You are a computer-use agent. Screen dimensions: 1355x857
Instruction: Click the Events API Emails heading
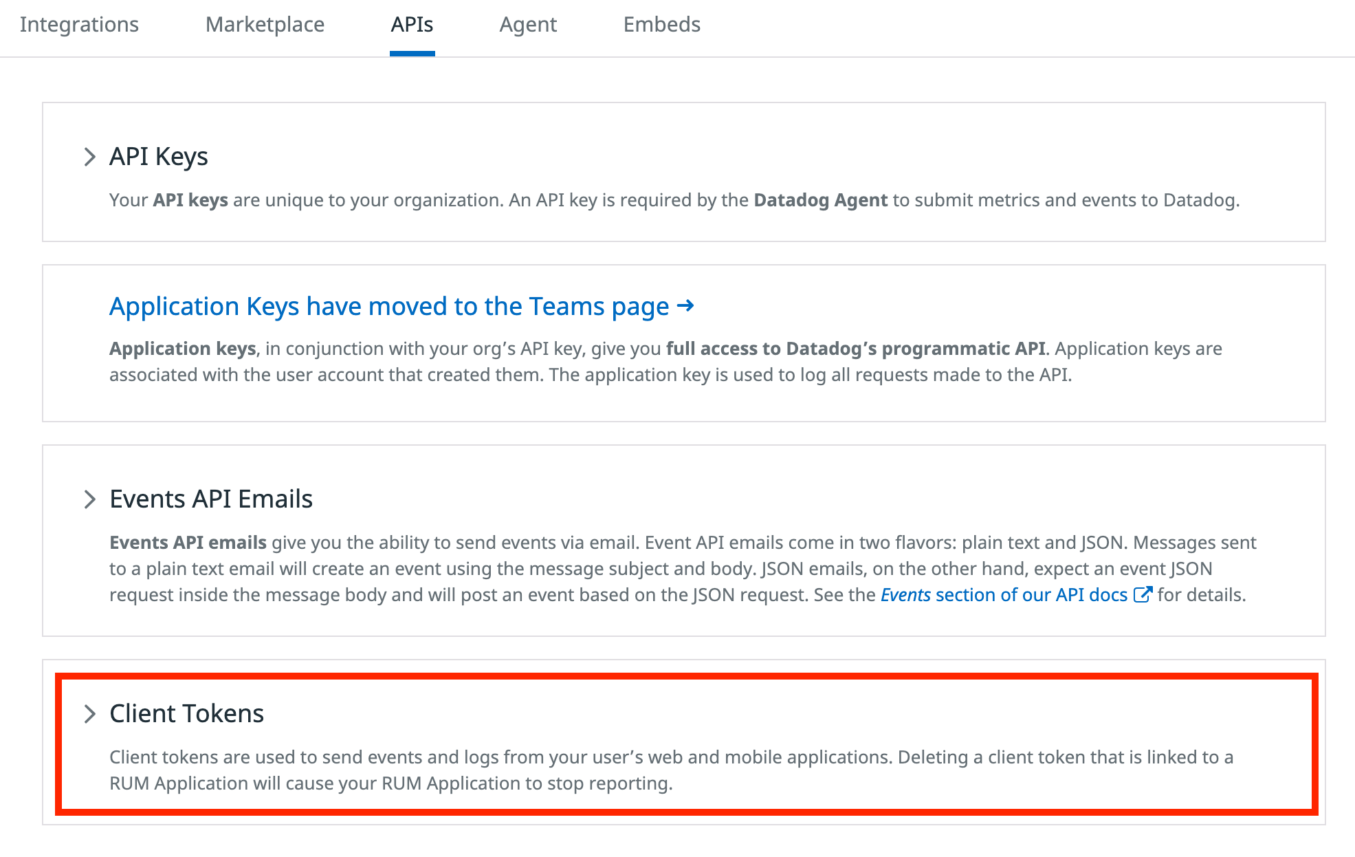211,499
